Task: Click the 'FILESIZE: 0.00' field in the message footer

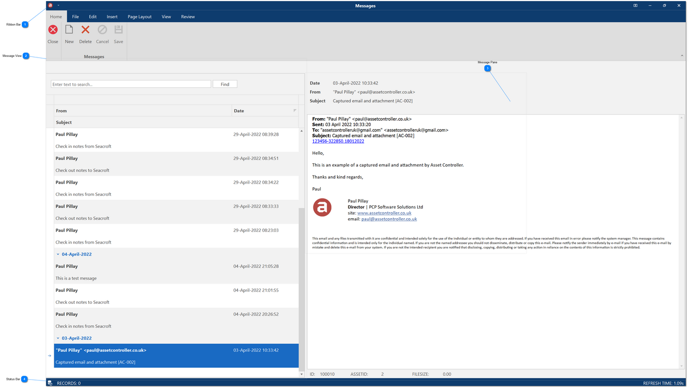Action: point(431,374)
